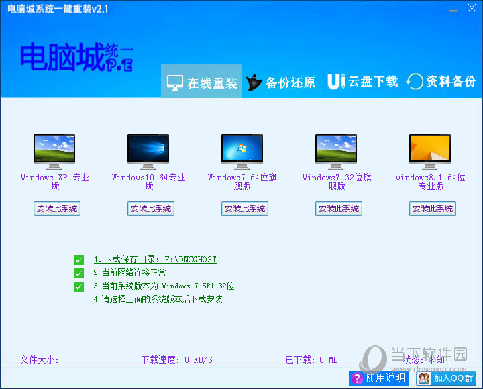Image resolution: width=483 pixels, height=389 pixels.
Task: Click the Windows7 32位 monitor thumbnail
Action: pos(336,151)
